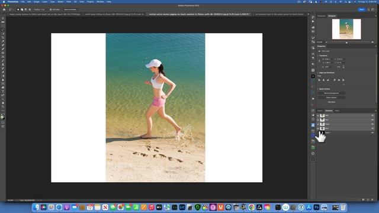Click load channel as selection icon
Screen dimensions: 379x213
pyautogui.click(x=359, y=200)
